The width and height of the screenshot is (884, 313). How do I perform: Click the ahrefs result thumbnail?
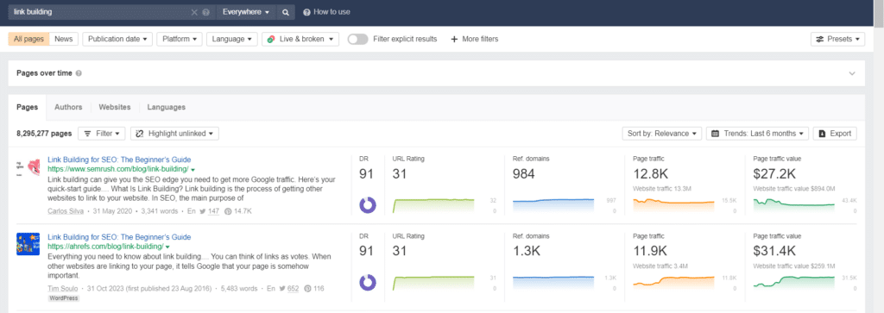click(x=28, y=244)
